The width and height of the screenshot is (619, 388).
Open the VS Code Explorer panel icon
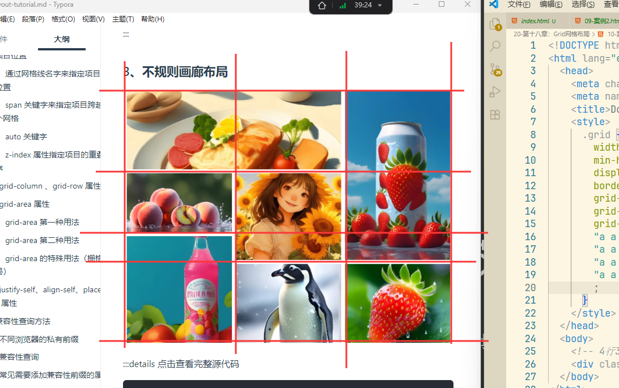coord(495,24)
